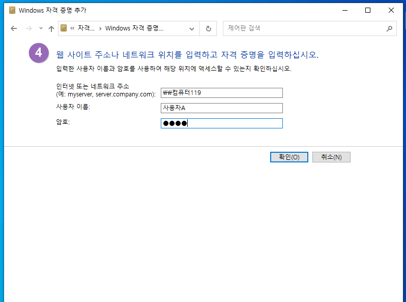Maximize the credential window
Viewport: 406px width, 302px height.
click(x=368, y=10)
